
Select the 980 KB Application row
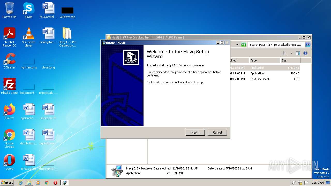[x=265, y=73]
